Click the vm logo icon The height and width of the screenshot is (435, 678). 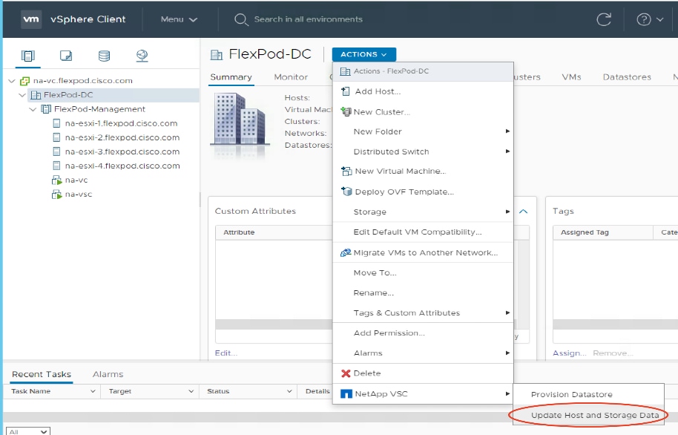click(x=31, y=19)
